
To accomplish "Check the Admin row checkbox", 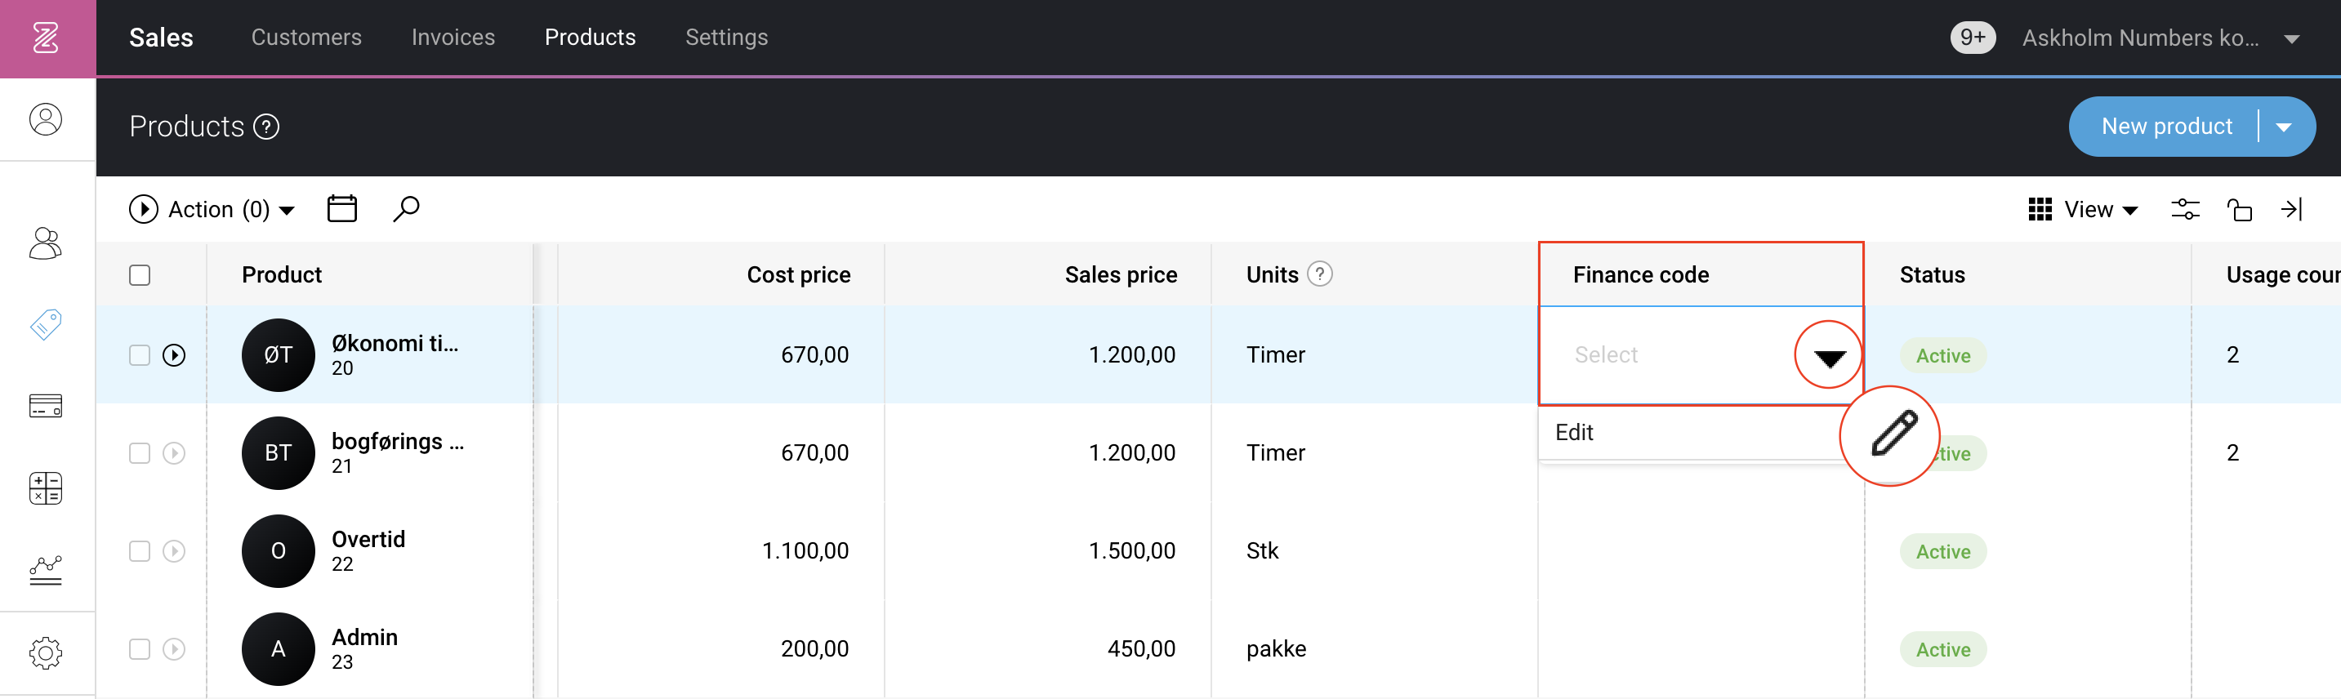I will 140,649.
